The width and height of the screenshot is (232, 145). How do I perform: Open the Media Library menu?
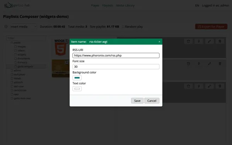click(125, 5)
